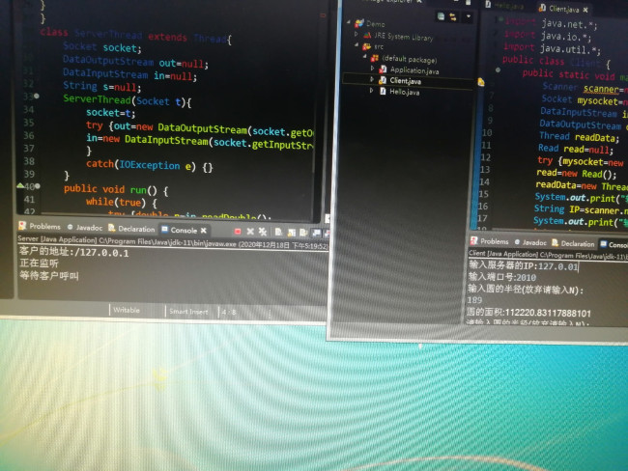Screen dimensions: 628x471
Task: Collapse fold marker at line 33 ServerThread constructor
Action: tap(37, 97)
